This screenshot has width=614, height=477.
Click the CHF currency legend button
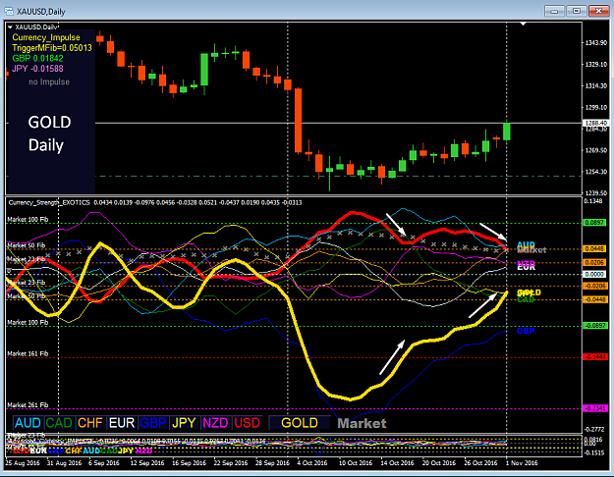90,423
